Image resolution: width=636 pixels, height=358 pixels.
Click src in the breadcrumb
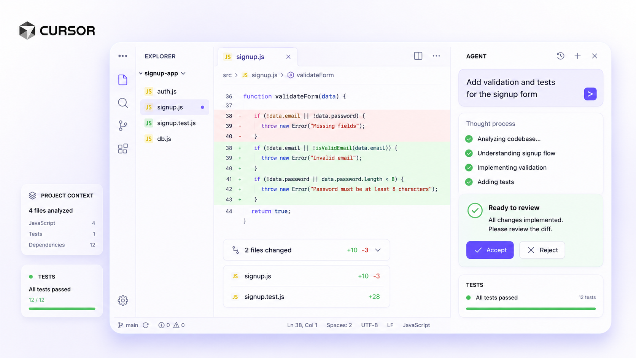pos(227,75)
